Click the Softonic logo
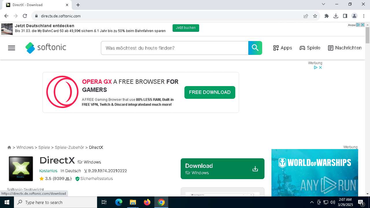This screenshot has height=208, width=370. [46, 48]
